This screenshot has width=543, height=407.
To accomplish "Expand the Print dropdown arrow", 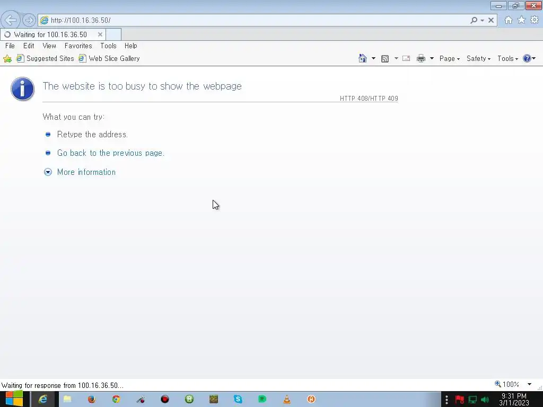I will pyautogui.click(x=432, y=58).
